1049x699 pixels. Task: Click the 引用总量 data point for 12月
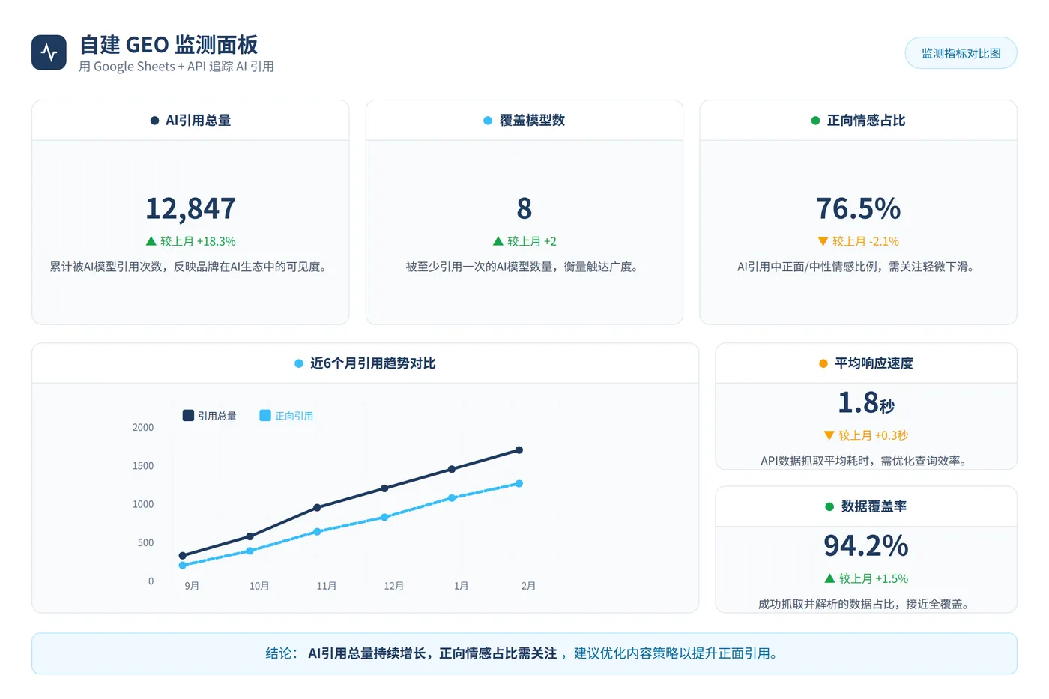[x=384, y=488]
